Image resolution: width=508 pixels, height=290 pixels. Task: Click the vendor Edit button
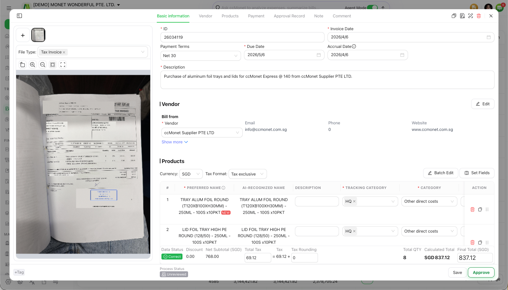pos(483,104)
